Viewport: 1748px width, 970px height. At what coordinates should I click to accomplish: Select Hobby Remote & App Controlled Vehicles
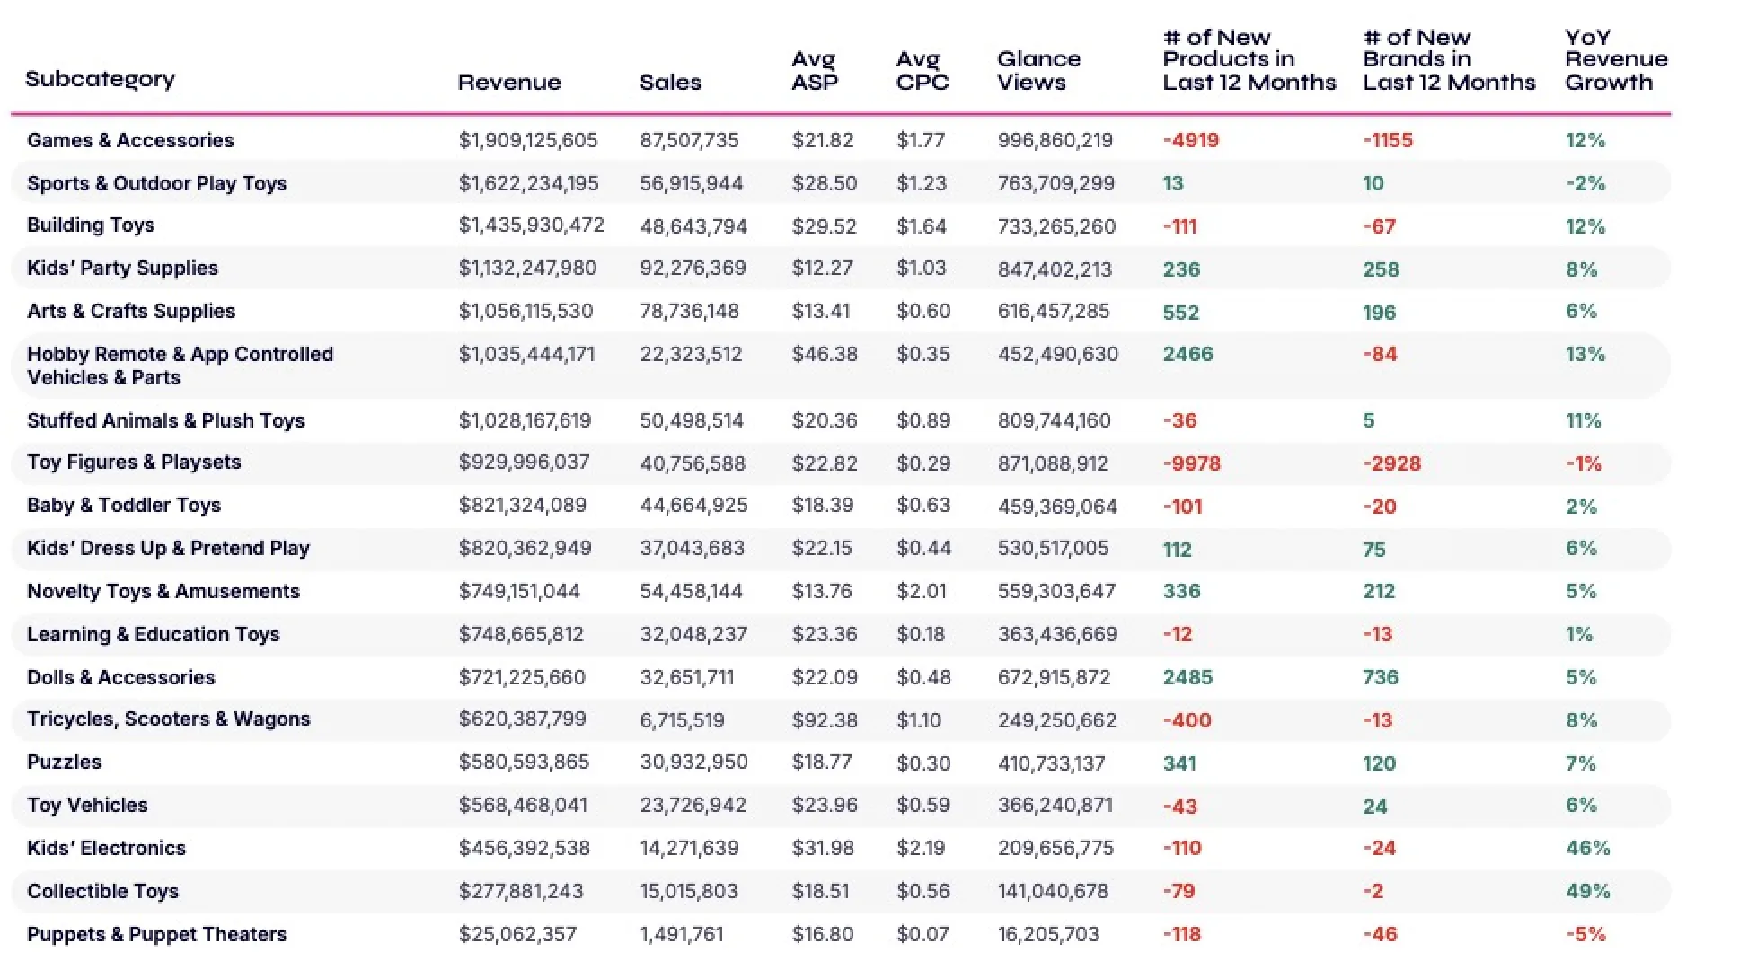pos(180,366)
